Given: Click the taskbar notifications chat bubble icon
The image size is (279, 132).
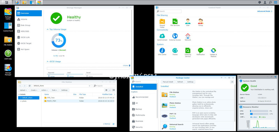Looking at the screenshot, I should 259,2.
